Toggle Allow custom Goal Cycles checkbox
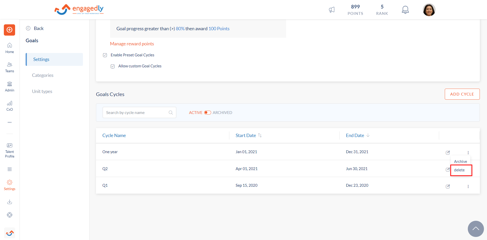The height and width of the screenshot is (240, 487). [113, 66]
